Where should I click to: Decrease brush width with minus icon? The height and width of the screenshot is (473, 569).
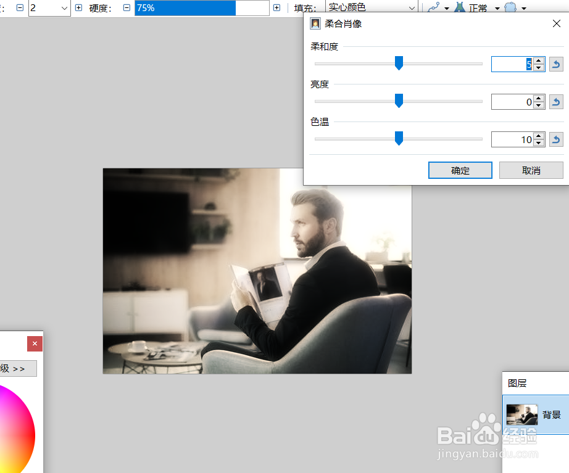[20, 7]
